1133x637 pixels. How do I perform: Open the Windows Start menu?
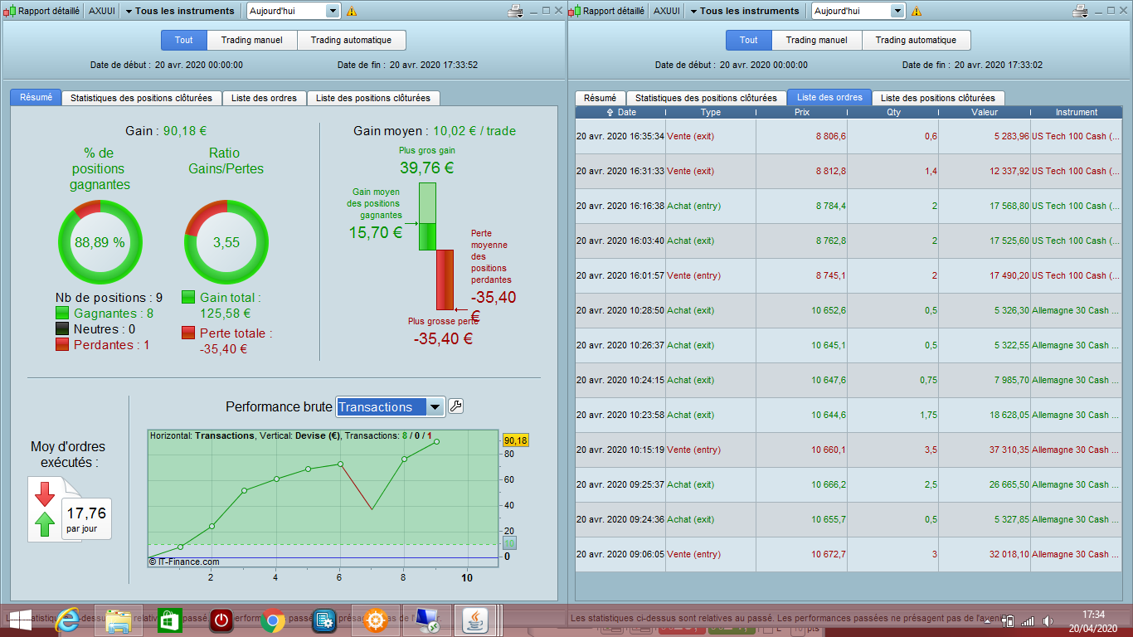pos(19,620)
